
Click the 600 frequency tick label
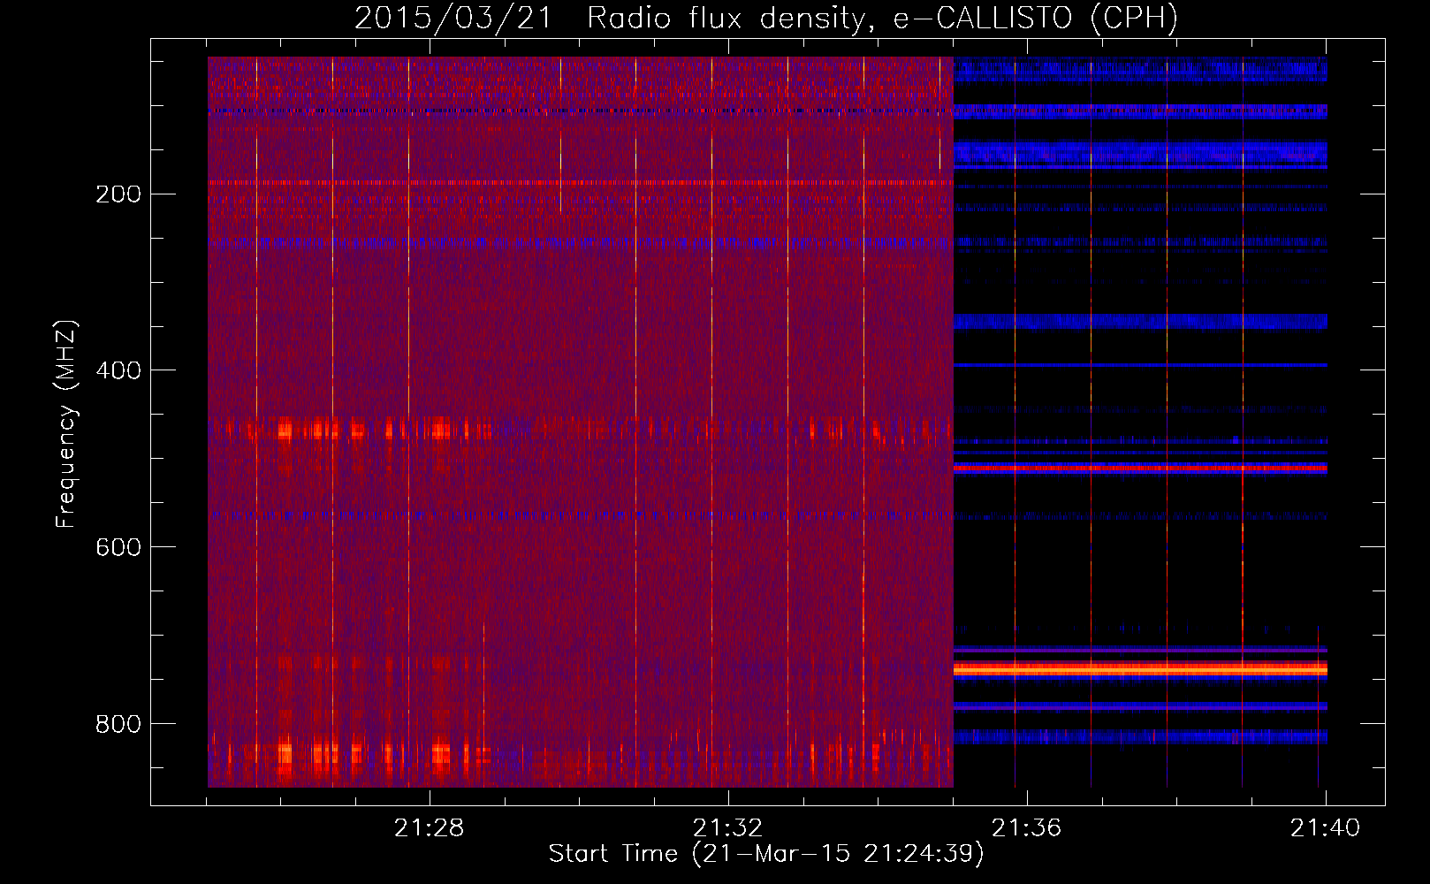click(x=118, y=547)
